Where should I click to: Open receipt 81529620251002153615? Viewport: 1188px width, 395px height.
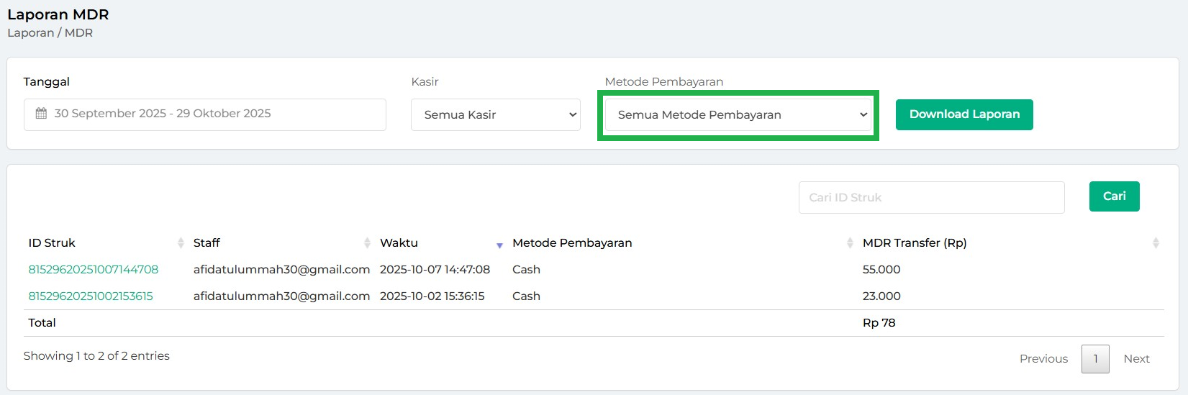pos(91,296)
